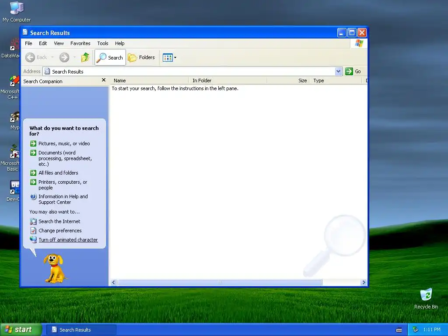Click the Forward arrow toolbar button
Image resolution: width=448 pixels, height=336 pixels.
64,57
